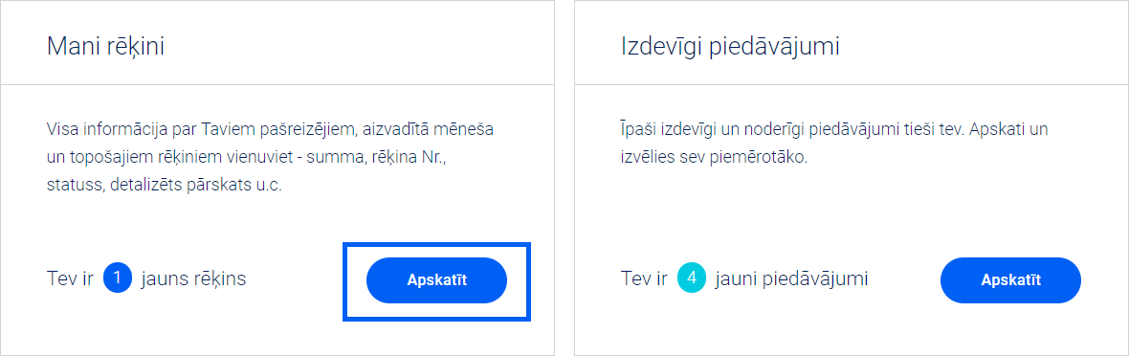Select the Izdevīgi piedāvājumi heading
Screen dimensions: 1129x356
pos(730,47)
